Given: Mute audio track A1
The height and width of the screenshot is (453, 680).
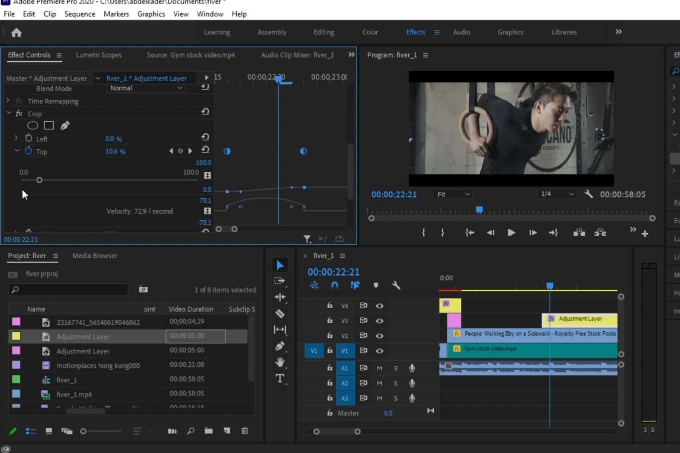Looking at the screenshot, I should 379,368.
